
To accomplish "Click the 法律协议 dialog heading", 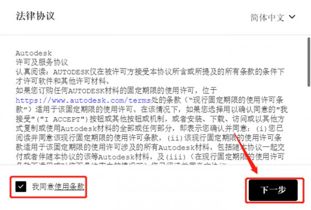I will (35, 16).
